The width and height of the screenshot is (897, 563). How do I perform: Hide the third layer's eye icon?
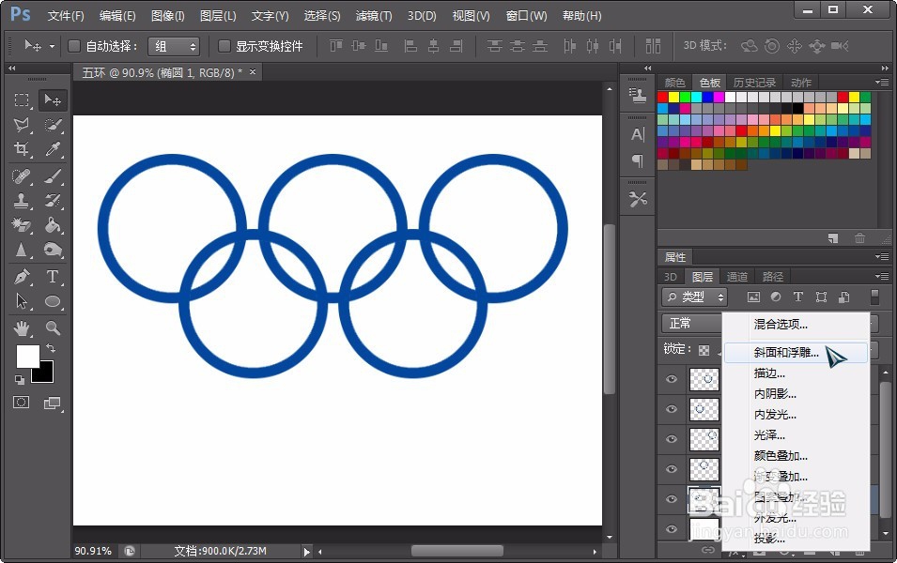click(672, 439)
